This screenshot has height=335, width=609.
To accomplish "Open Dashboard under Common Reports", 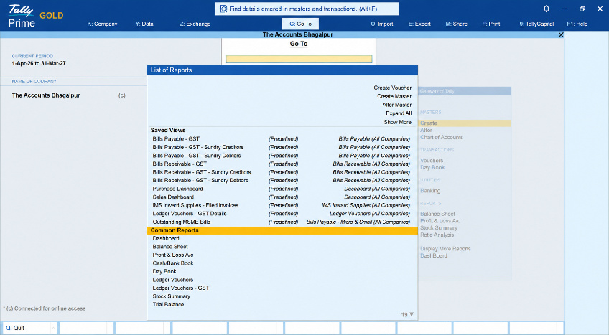I will (166, 238).
